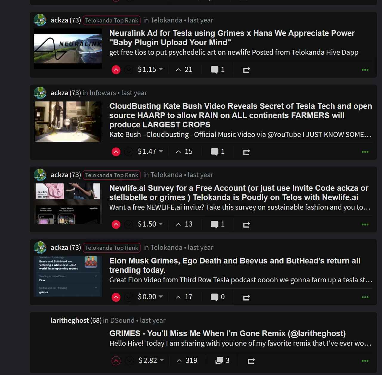Upvote the Elon Musk Grimes post
The width and height of the screenshot is (382, 375).
click(x=116, y=297)
